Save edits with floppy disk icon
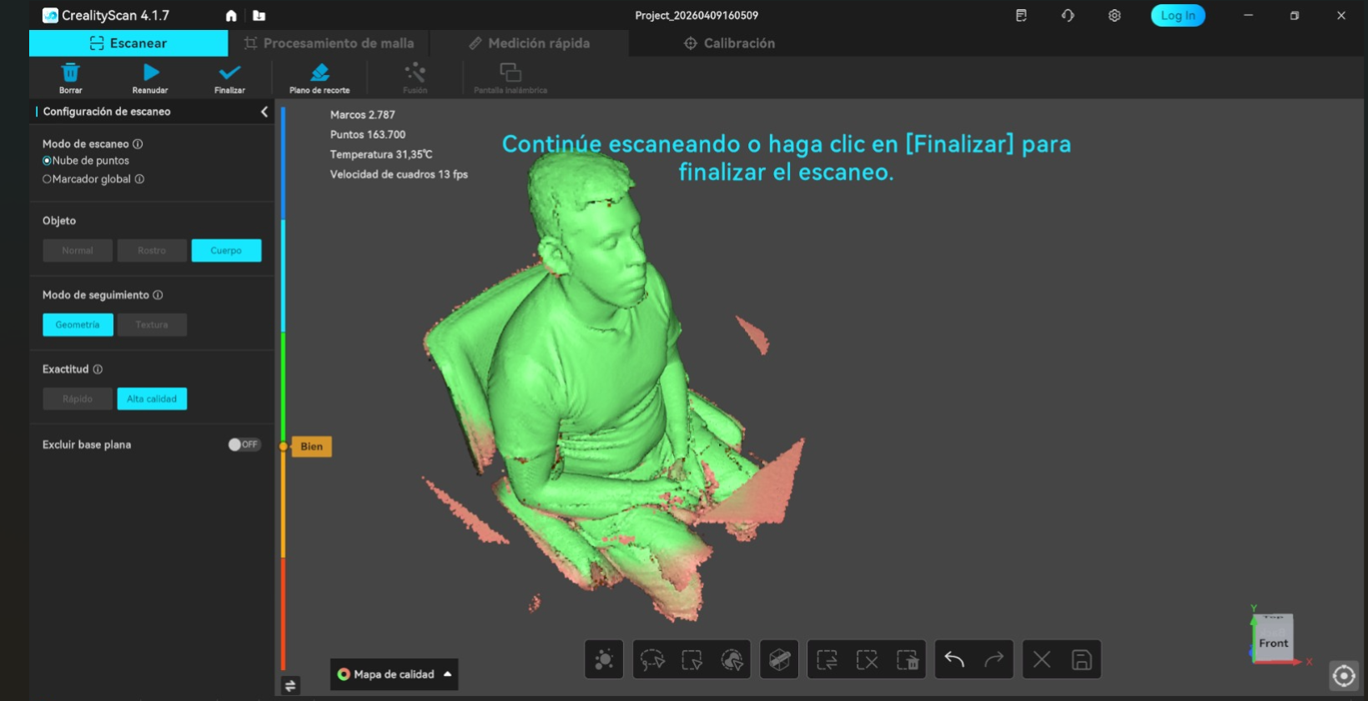1368x701 pixels. tap(1082, 660)
